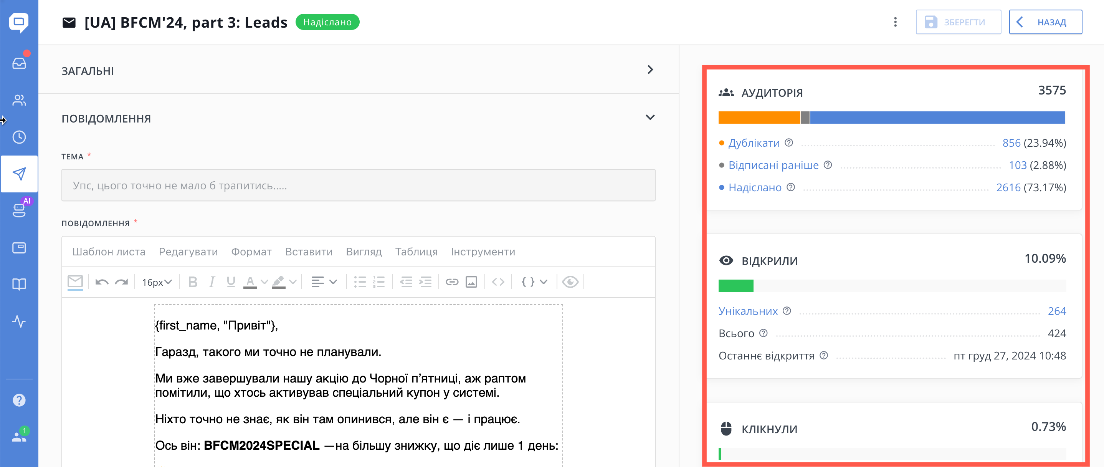Image resolution: width=1104 pixels, height=467 pixels.
Task: Insert an image via picture icon
Action: pos(471,282)
